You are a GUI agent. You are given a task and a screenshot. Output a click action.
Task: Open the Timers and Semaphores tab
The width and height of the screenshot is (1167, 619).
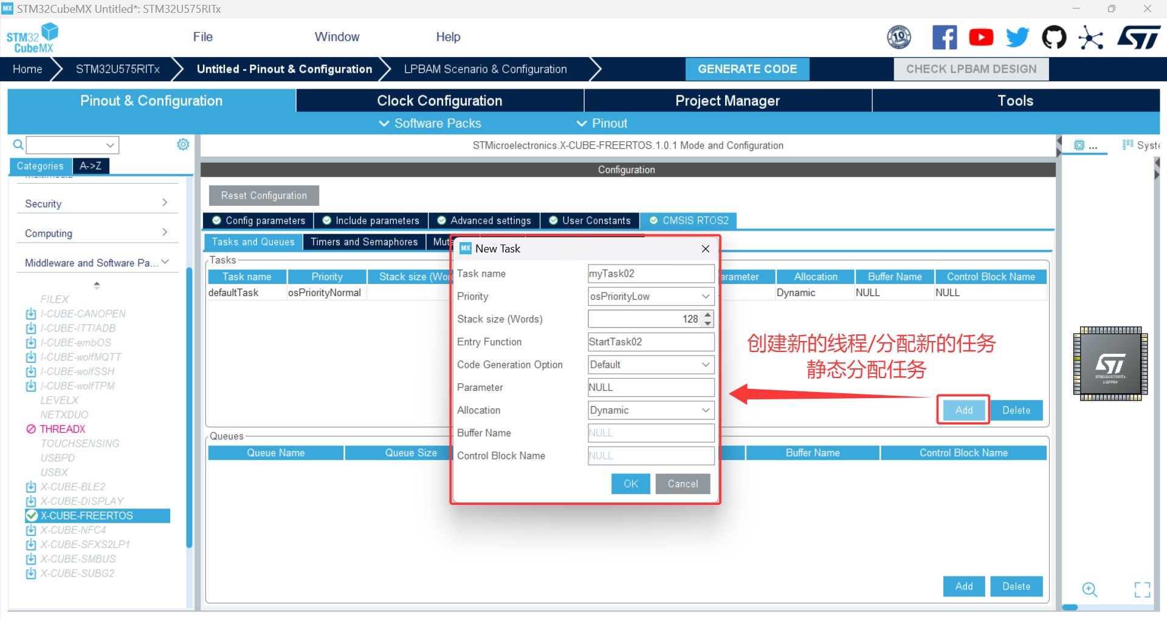pyautogui.click(x=364, y=242)
